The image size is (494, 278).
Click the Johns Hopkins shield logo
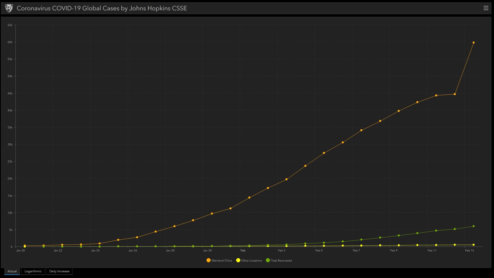pyautogui.click(x=9, y=8)
